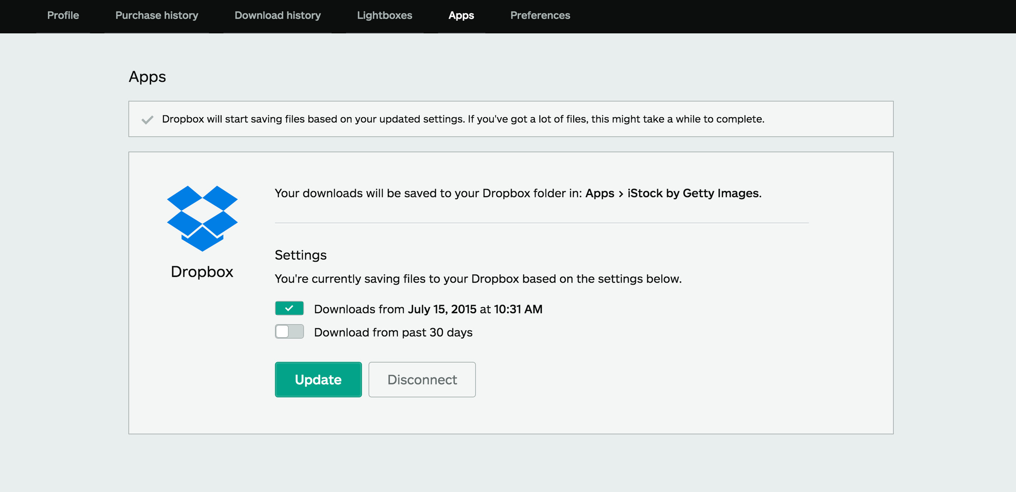Select the Apps tab
Screen dimensions: 1016x492
coord(461,16)
